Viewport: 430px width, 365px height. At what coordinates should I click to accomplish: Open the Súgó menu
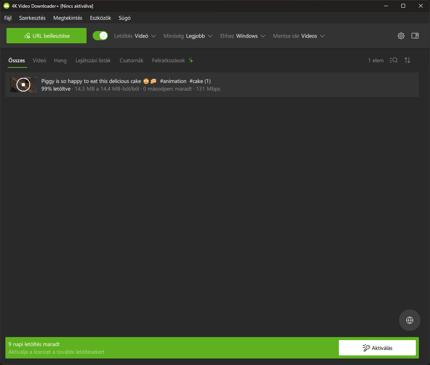pyautogui.click(x=124, y=18)
